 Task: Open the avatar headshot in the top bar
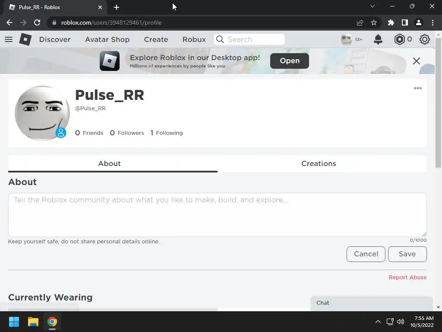[346, 39]
